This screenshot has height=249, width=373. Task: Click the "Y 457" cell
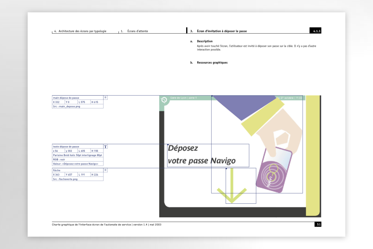pos(71,175)
